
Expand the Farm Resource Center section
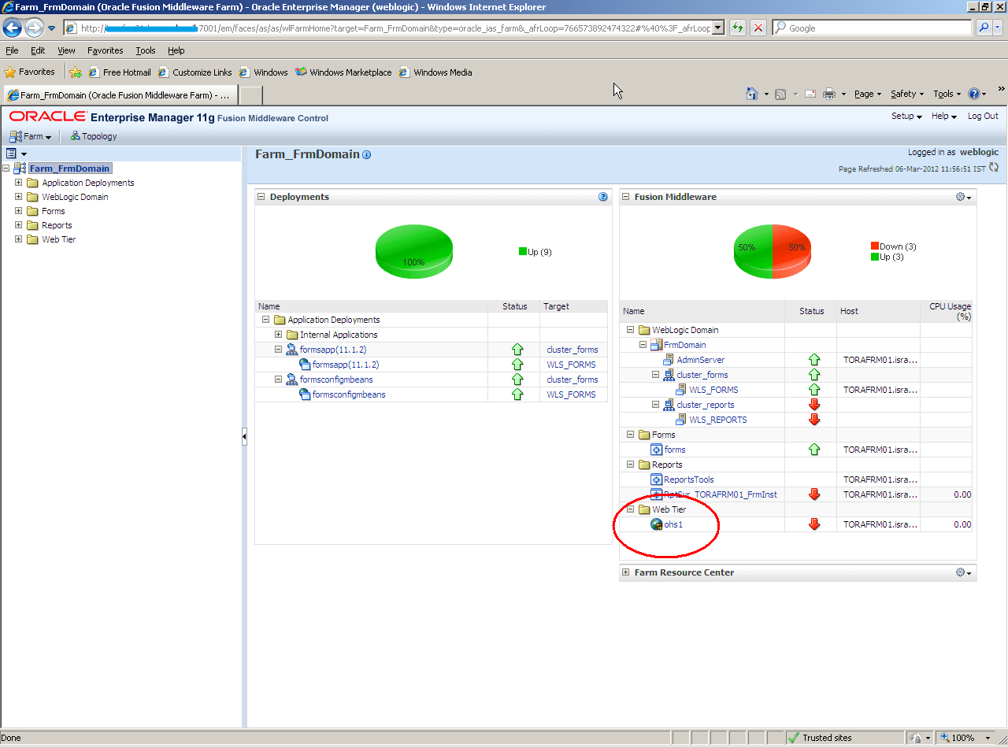(624, 572)
